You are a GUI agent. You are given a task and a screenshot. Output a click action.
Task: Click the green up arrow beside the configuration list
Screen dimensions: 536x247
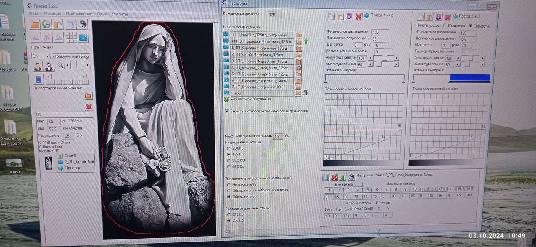pyautogui.click(x=306, y=41)
